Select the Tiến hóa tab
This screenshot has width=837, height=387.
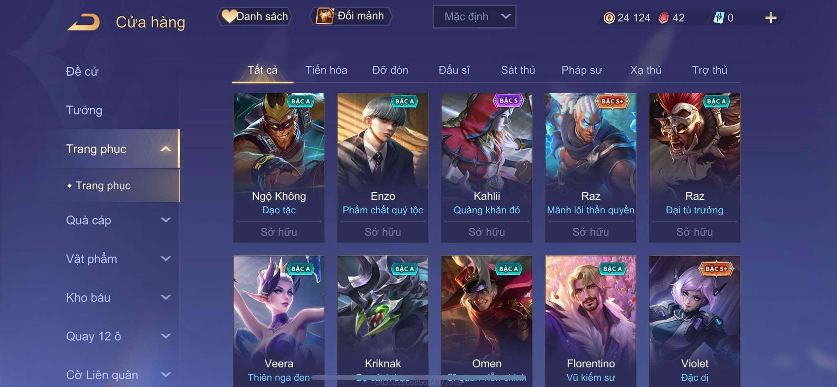tap(326, 70)
